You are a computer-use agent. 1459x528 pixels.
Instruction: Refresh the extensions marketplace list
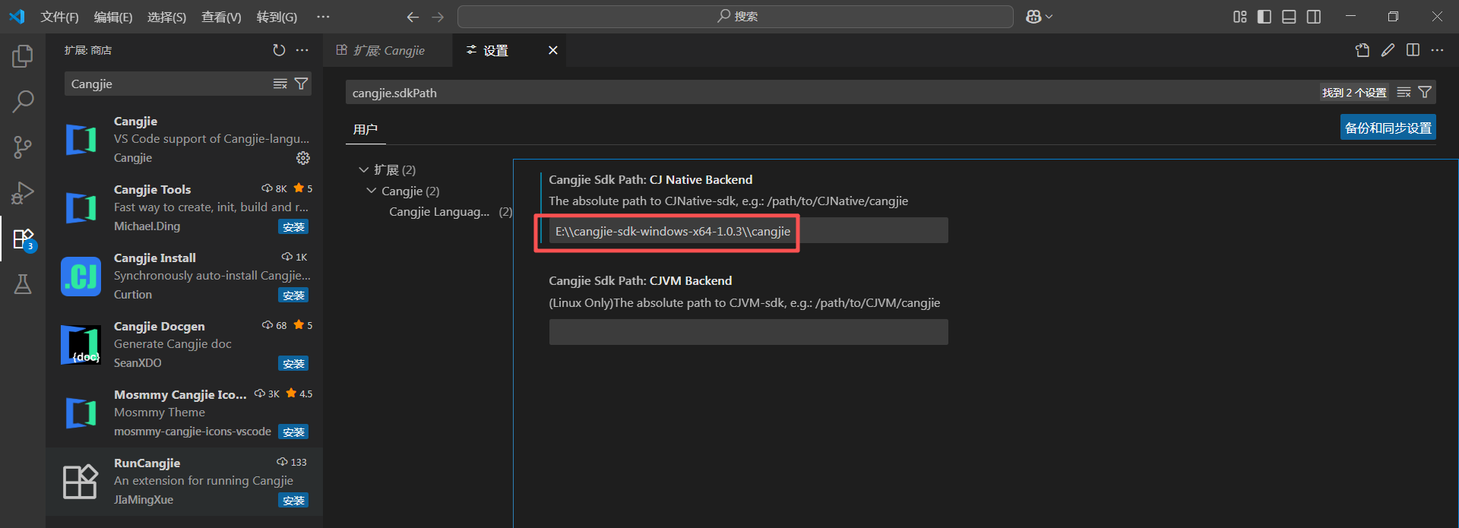(279, 50)
